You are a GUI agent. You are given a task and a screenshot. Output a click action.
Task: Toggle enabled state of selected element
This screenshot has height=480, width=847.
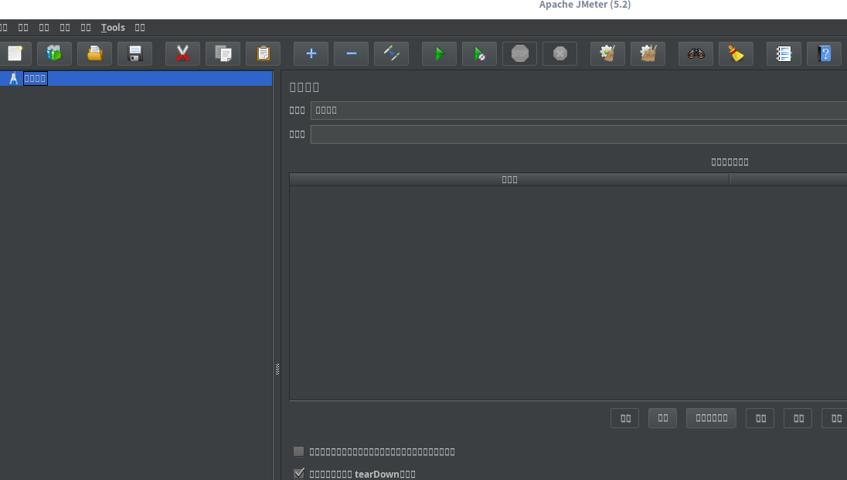coord(392,53)
